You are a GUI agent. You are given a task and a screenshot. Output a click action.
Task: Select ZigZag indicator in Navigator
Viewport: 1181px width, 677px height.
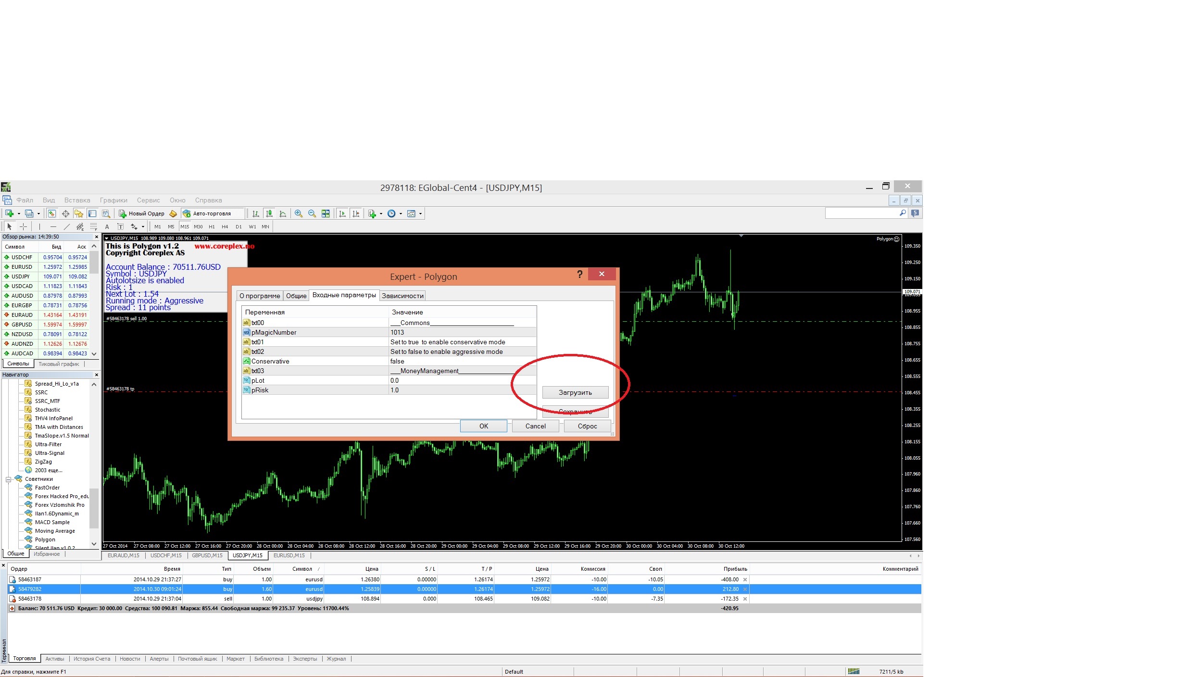43,462
